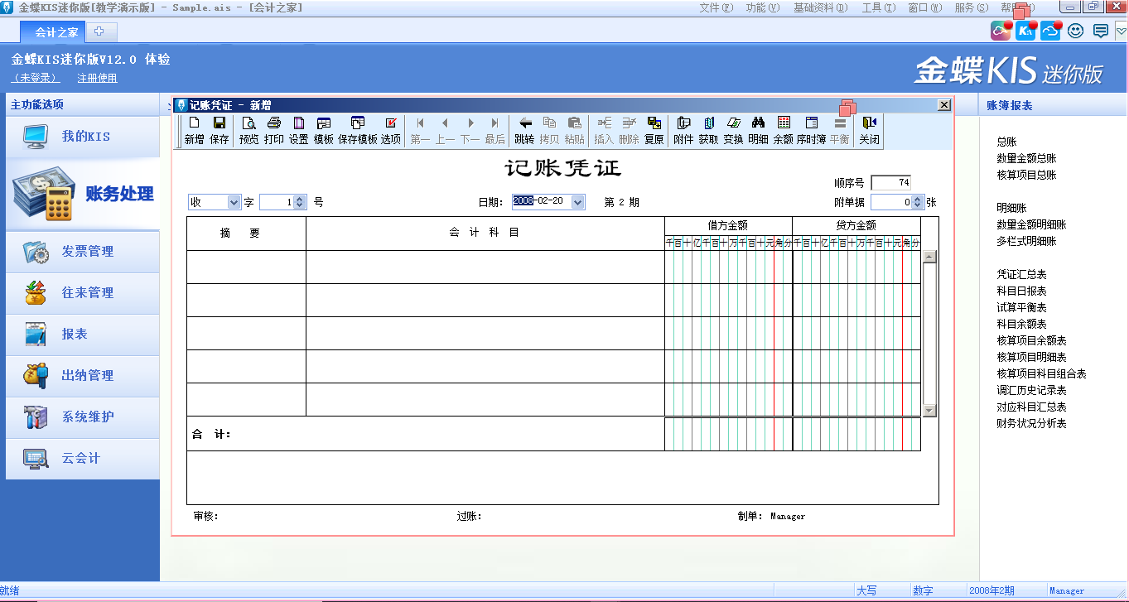Open the 基础资料 menu
This screenshot has height=602, width=1129.
coord(820,7)
